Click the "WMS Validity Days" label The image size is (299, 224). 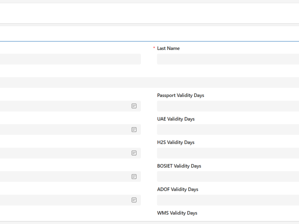tap(177, 213)
